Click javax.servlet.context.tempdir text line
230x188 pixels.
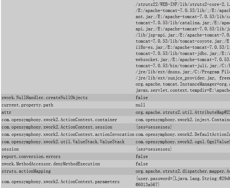coord(183,90)
